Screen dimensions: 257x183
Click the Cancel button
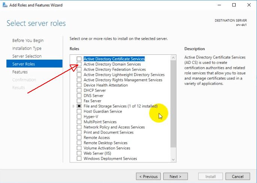click(x=238, y=176)
